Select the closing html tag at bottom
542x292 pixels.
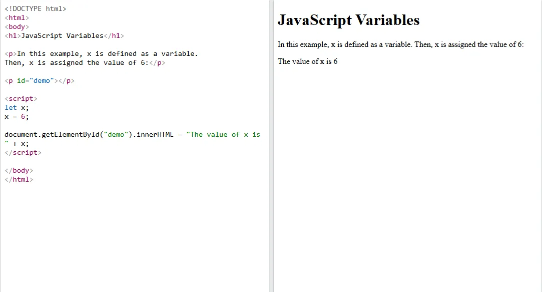[19, 179]
